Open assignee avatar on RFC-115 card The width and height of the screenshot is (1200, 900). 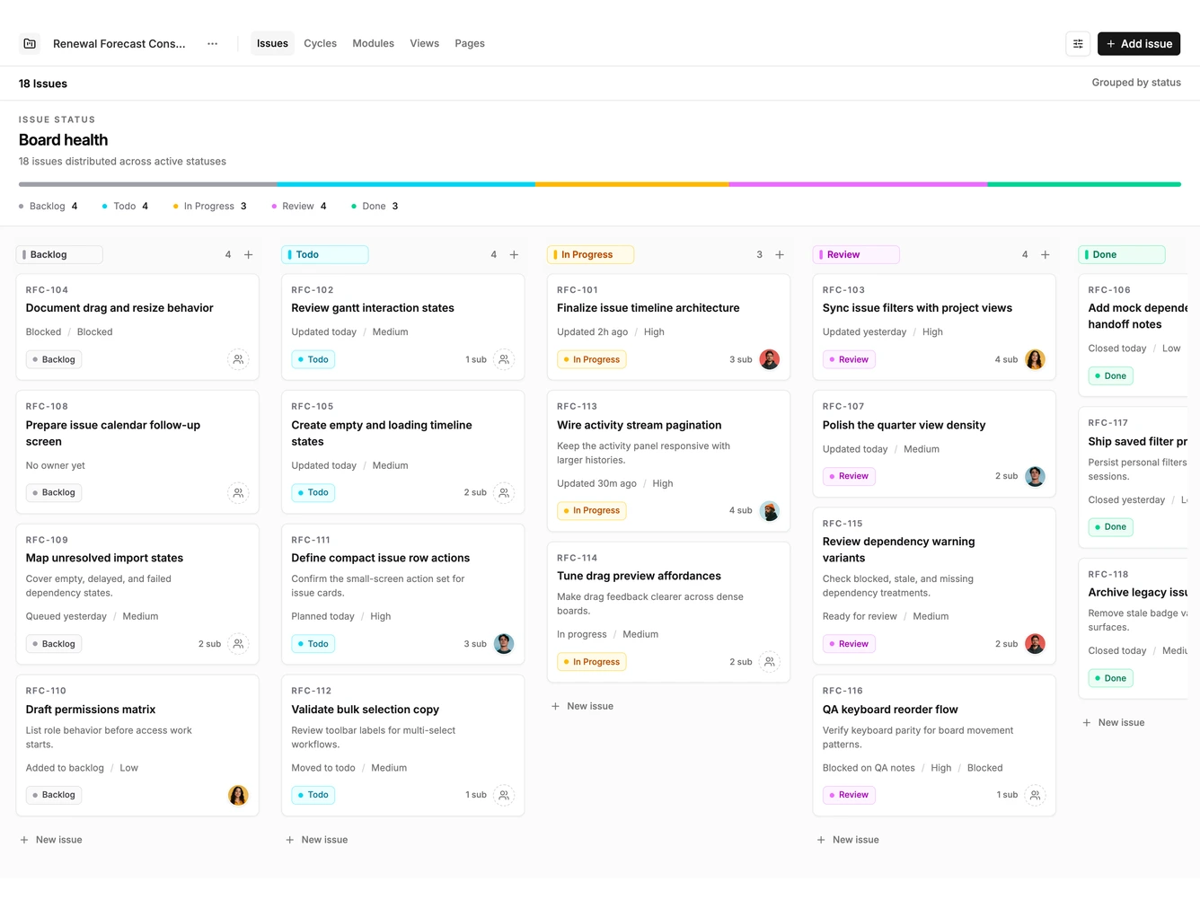pos(1035,644)
